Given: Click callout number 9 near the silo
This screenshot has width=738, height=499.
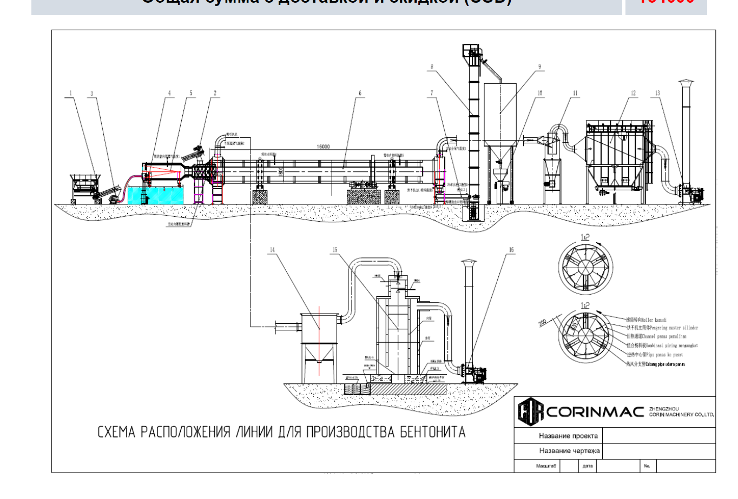Looking at the screenshot, I should [x=539, y=67].
